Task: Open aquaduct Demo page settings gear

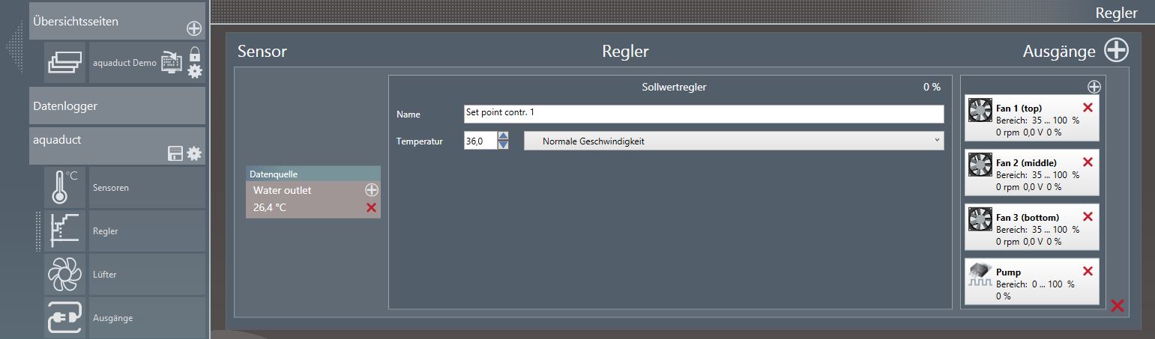Action: (195, 72)
